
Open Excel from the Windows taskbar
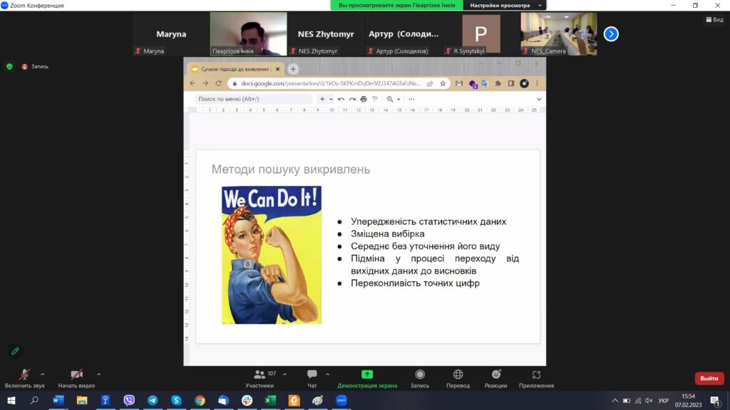(270, 400)
